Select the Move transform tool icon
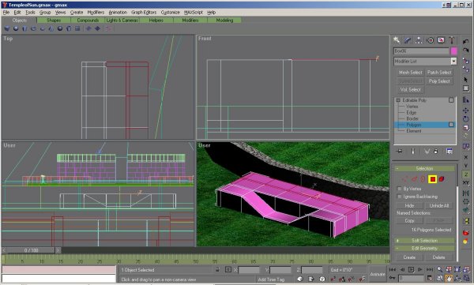The image size is (474, 285). 465,111
